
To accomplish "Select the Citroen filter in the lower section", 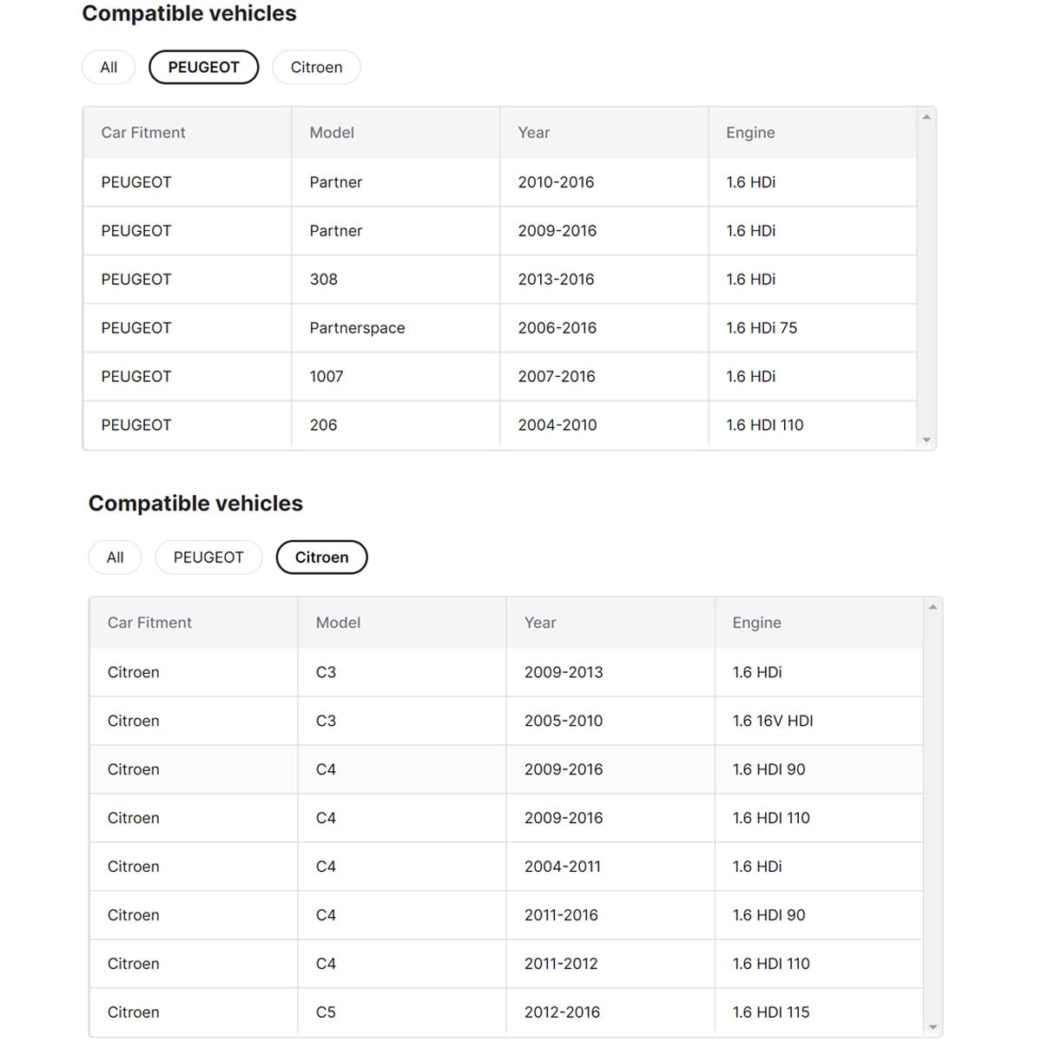I will [322, 557].
